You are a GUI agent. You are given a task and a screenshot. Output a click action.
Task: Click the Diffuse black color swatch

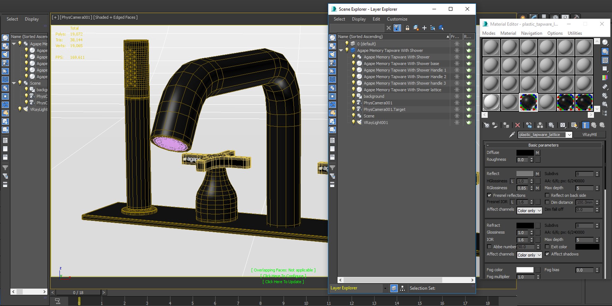[525, 153]
